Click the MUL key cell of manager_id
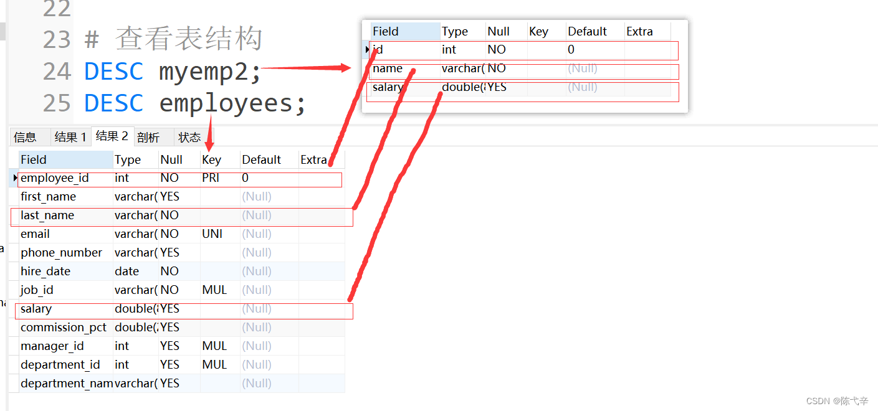The height and width of the screenshot is (411, 878). click(x=220, y=346)
